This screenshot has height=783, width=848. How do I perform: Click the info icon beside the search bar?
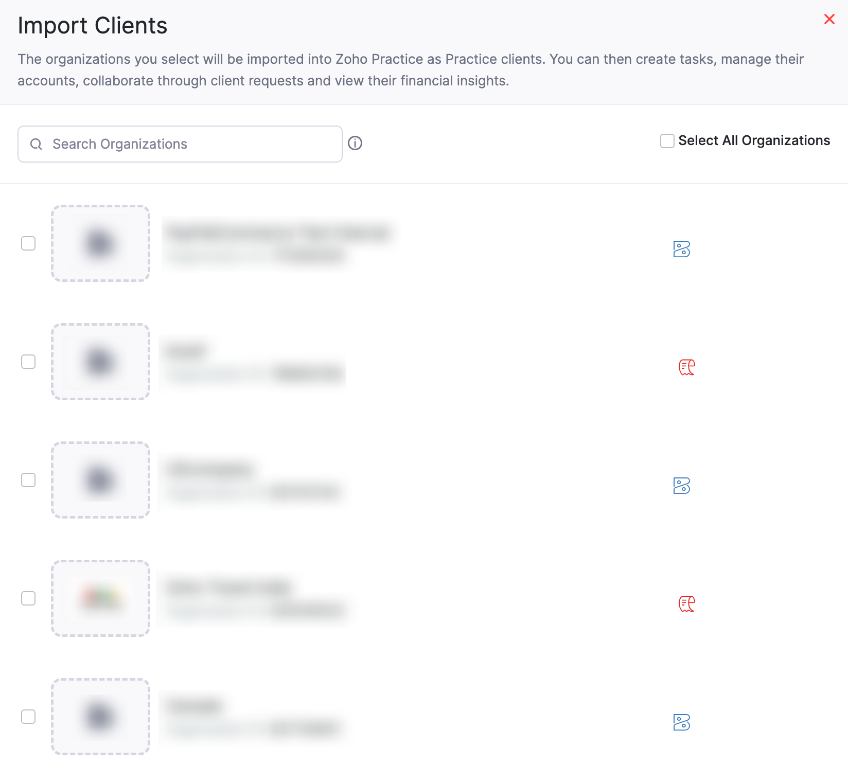(356, 144)
